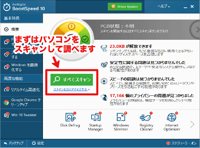Click the speed gauge icon
This screenshot has height=148, width=200.
[104, 81]
